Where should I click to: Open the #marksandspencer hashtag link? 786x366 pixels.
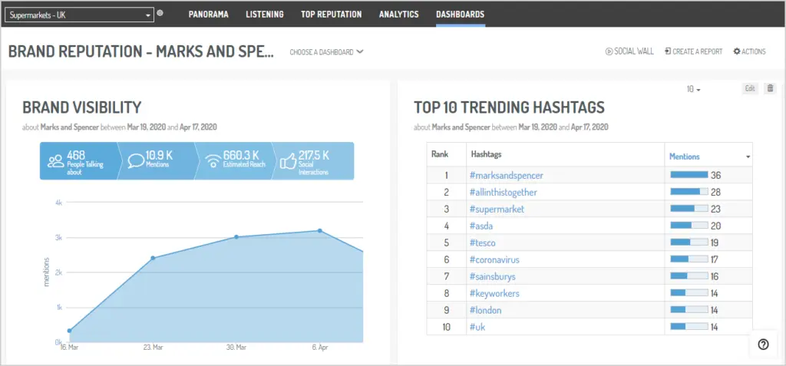tap(507, 176)
